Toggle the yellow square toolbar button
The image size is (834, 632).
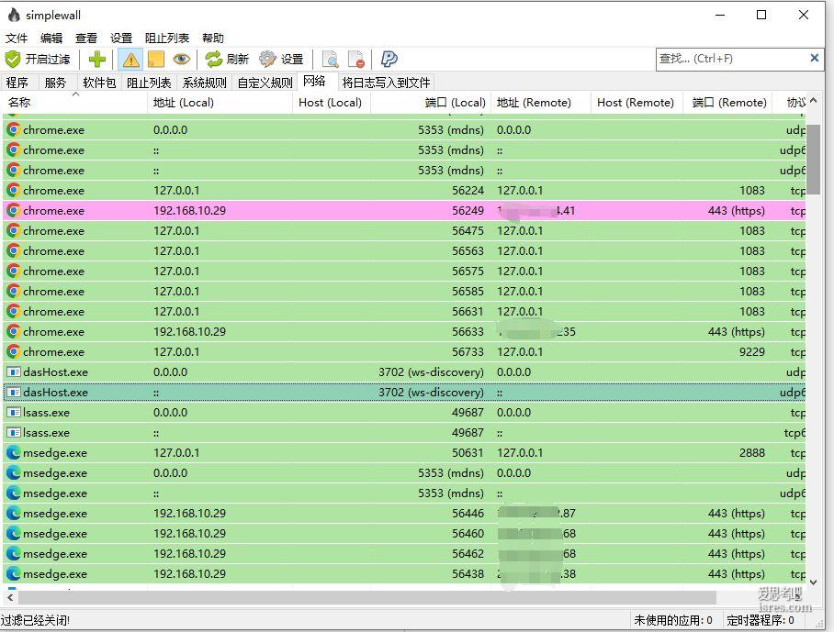[x=156, y=59]
